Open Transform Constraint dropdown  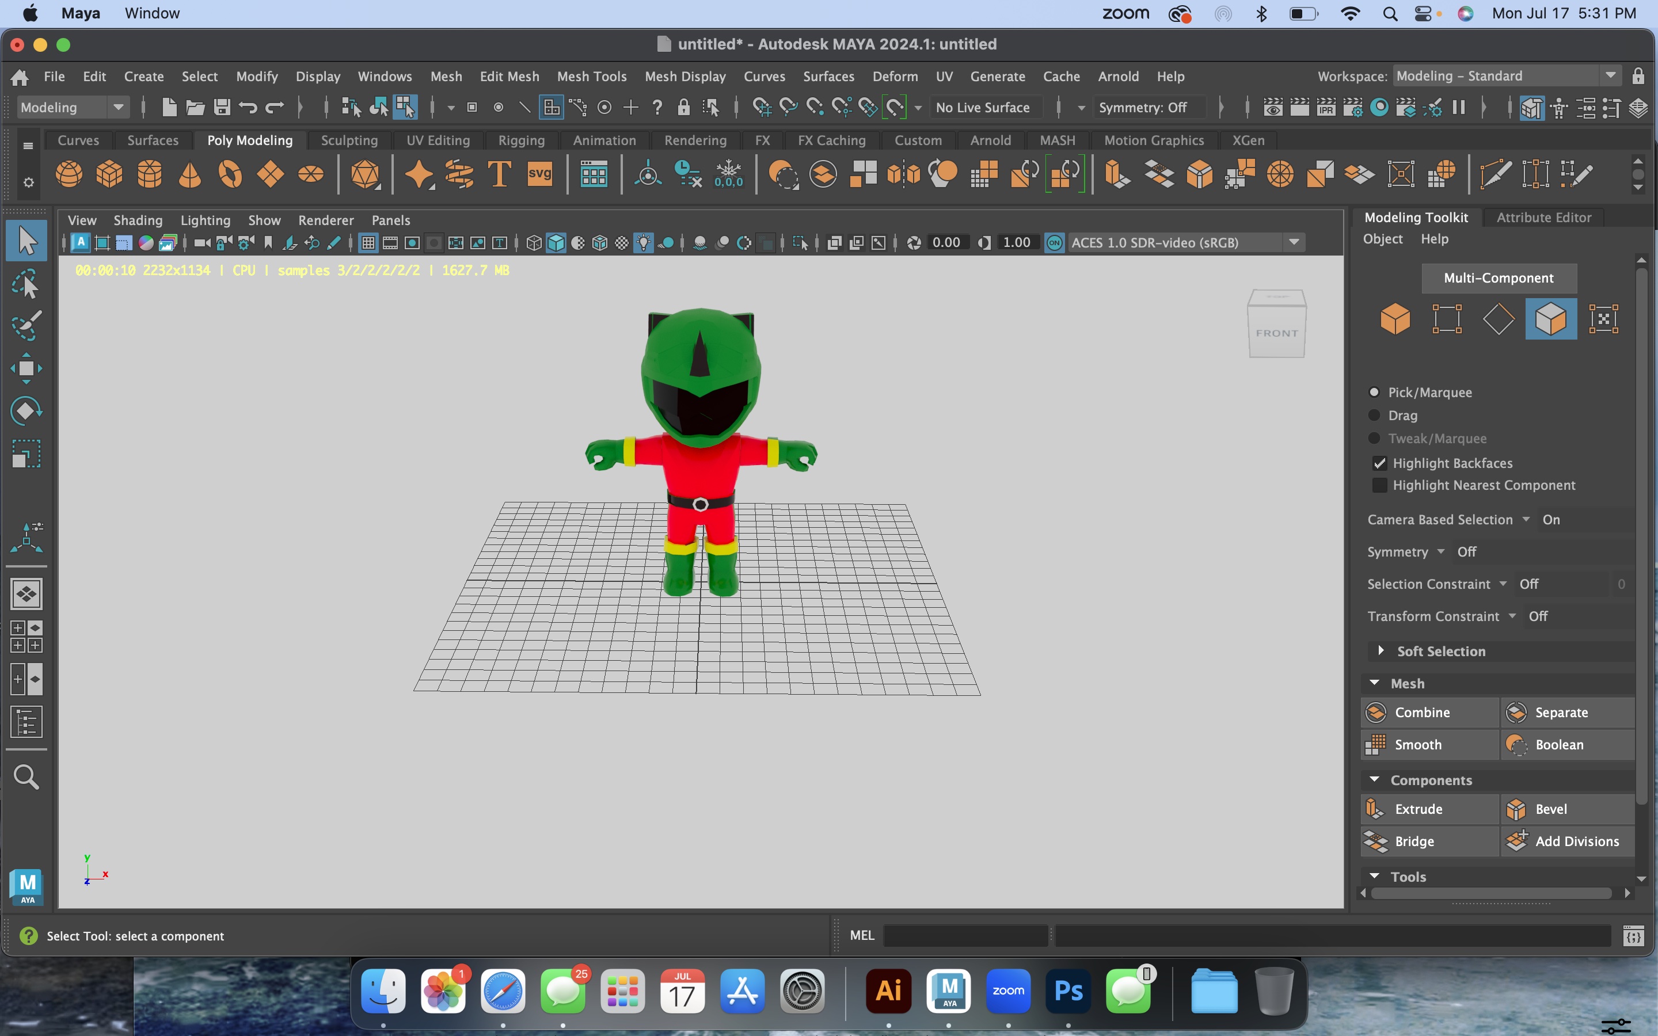click(1512, 616)
